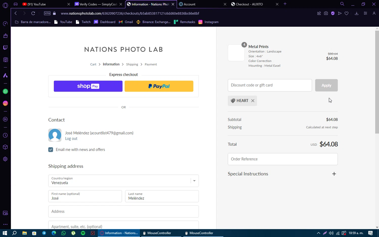Open sidebar three-dots more options
379x237 pixels.
point(5,224)
